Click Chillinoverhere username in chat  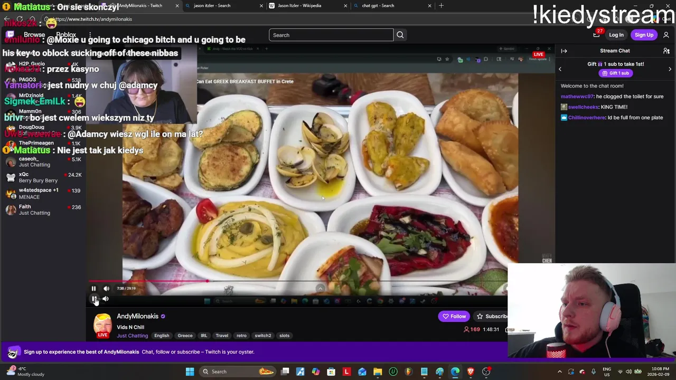[x=586, y=118]
